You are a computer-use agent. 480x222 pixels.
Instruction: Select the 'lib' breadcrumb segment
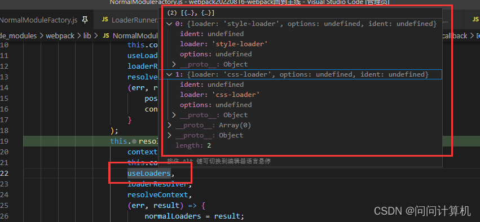coord(87,35)
